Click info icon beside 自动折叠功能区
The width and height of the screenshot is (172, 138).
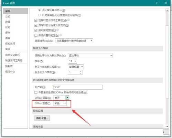point(61,35)
